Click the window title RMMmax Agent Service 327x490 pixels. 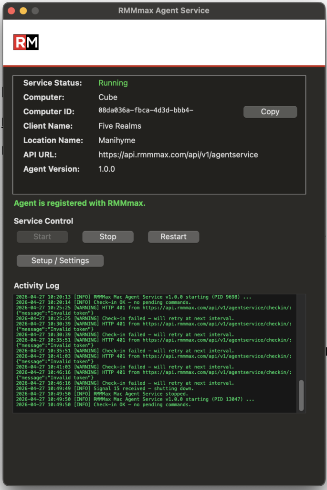[x=164, y=11]
